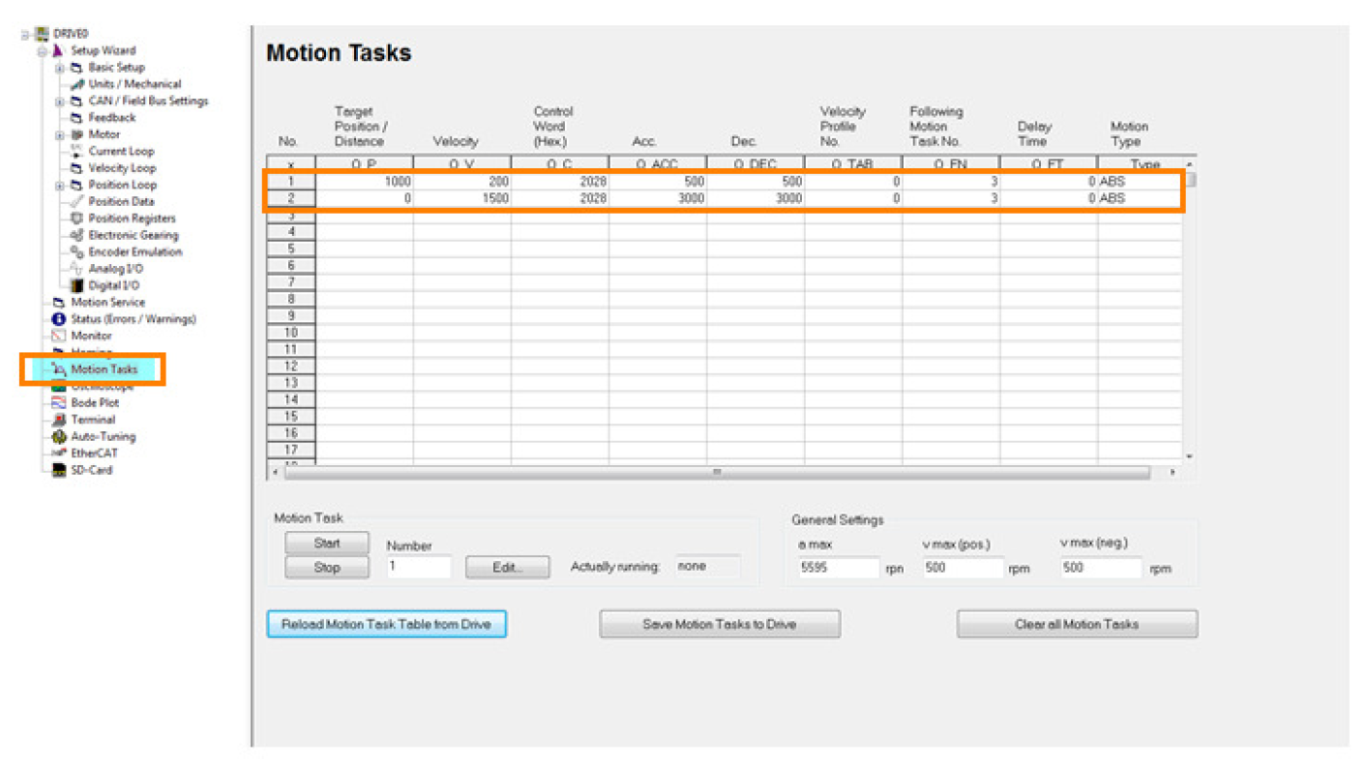
Task: Open Auto-Tuning tree entry
Action: (104, 436)
